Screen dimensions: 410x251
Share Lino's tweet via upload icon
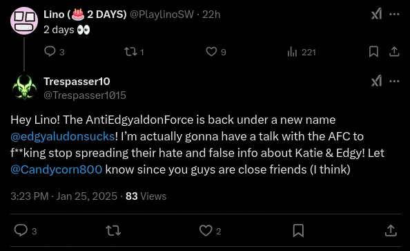(x=394, y=52)
